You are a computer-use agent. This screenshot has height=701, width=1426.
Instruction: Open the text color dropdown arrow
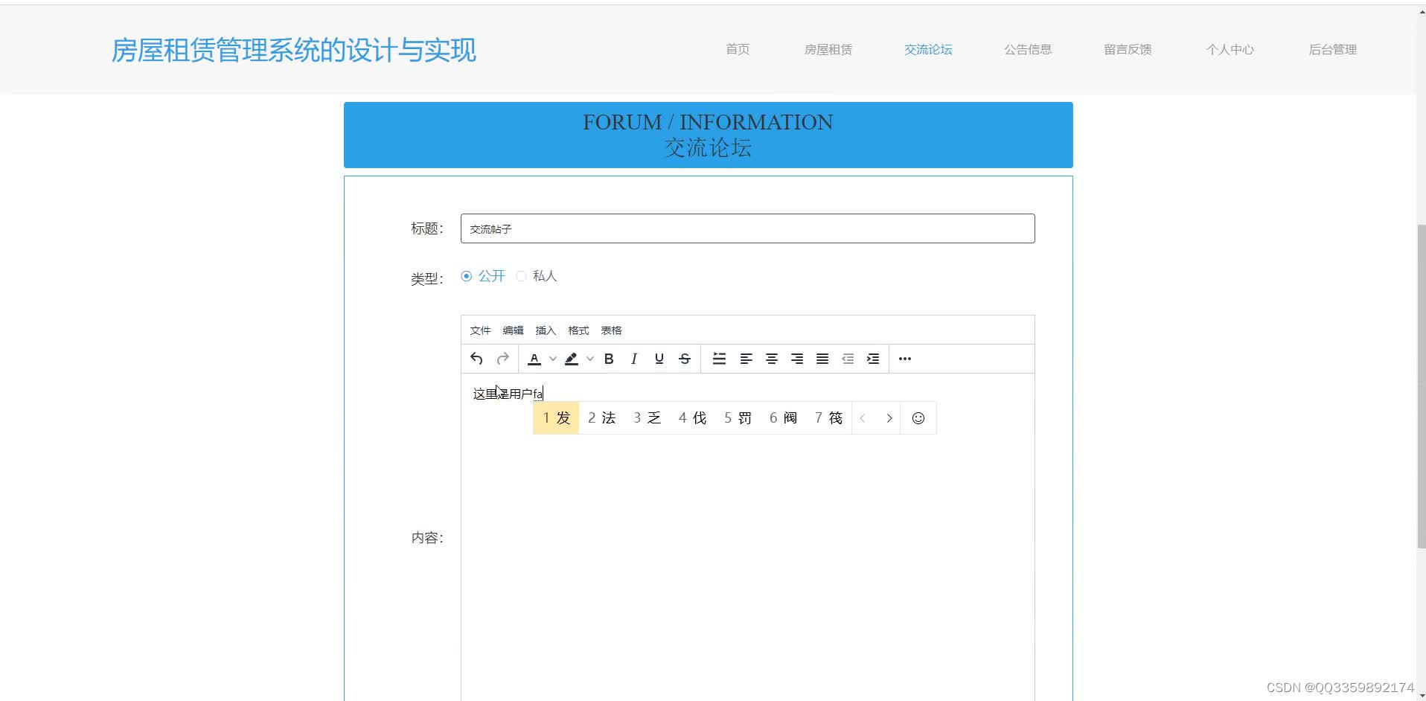[x=553, y=359]
